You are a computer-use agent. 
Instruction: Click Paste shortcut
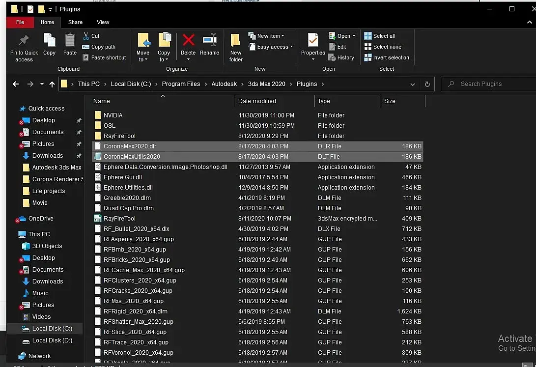coord(105,57)
